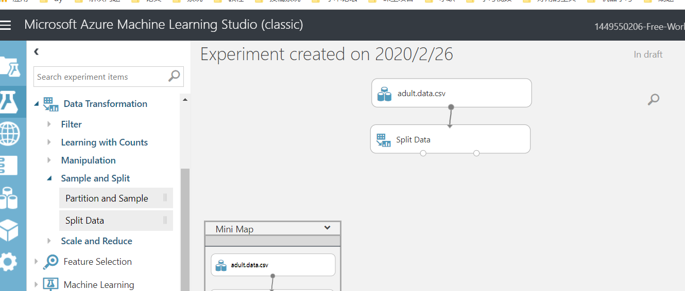Click the adult.data.csv output port

pos(451,107)
